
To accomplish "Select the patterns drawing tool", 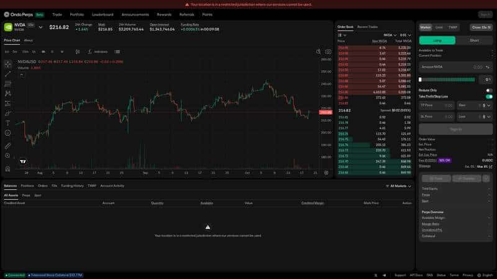I will [8, 94].
